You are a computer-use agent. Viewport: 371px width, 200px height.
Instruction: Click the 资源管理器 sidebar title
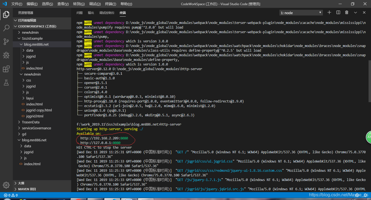coord(26,13)
